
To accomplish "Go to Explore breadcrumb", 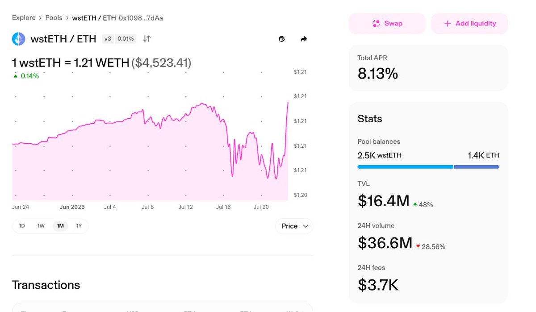I will click(x=24, y=18).
